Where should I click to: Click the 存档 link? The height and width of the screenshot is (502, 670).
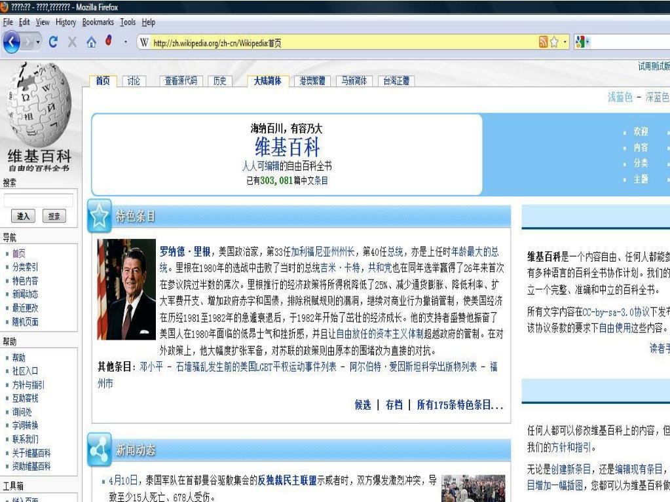pyautogui.click(x=394, y=404)
